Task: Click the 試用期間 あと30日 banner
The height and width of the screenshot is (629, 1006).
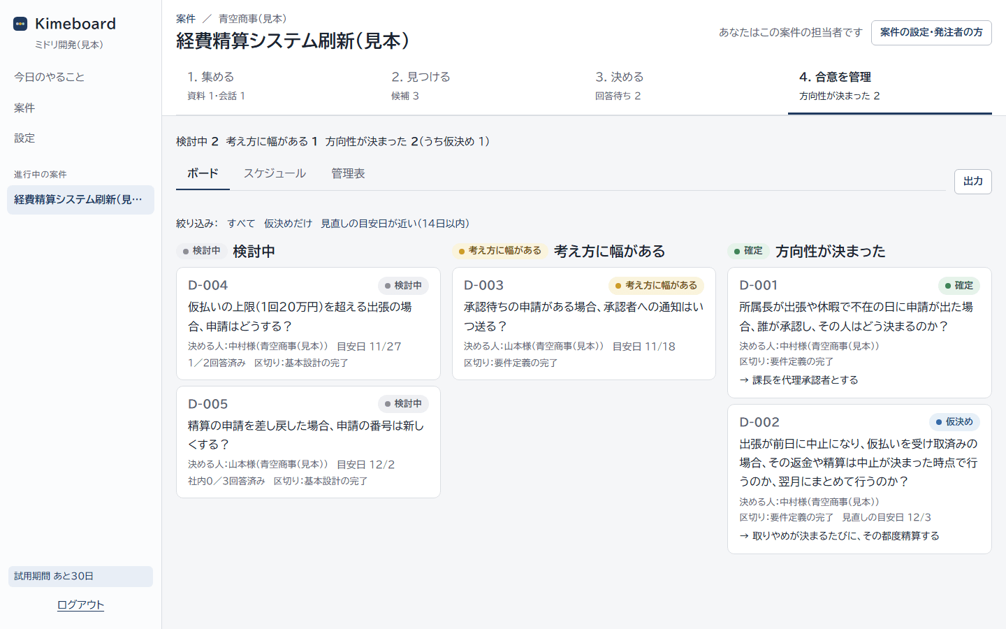Action: (80, 577)
